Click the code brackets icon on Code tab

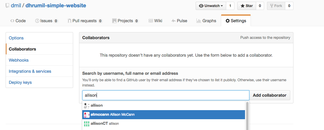point(12,21)
